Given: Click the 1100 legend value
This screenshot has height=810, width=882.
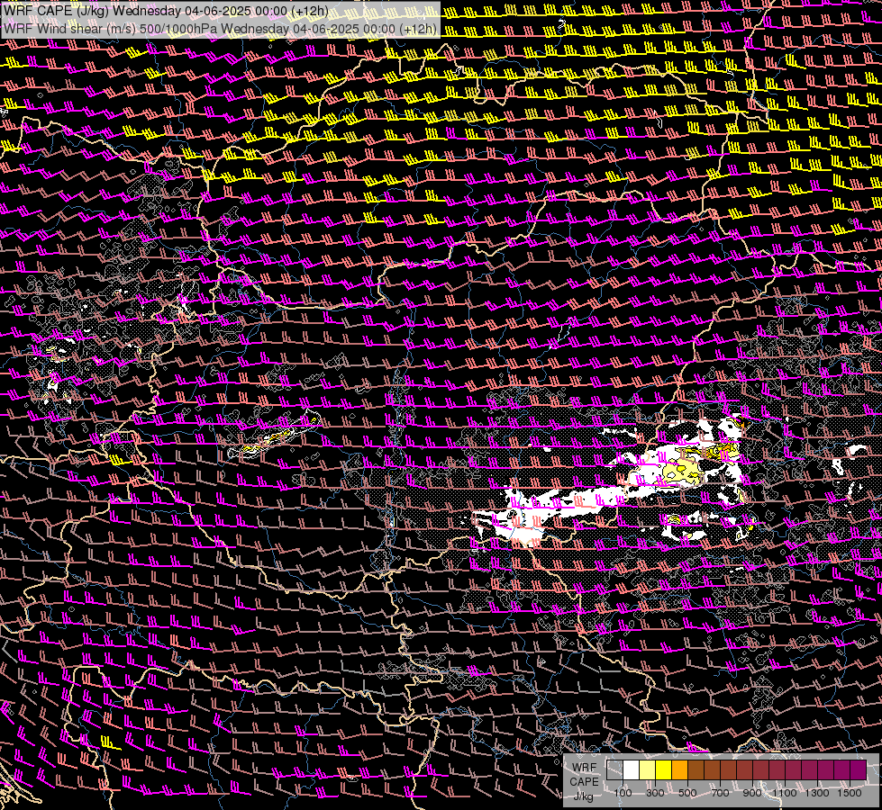Looking at the screenshot, I should coord(784,793).
